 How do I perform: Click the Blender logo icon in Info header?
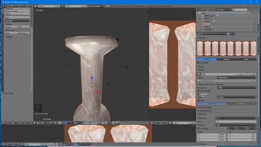pyautogui.click(x=108, y=6)
